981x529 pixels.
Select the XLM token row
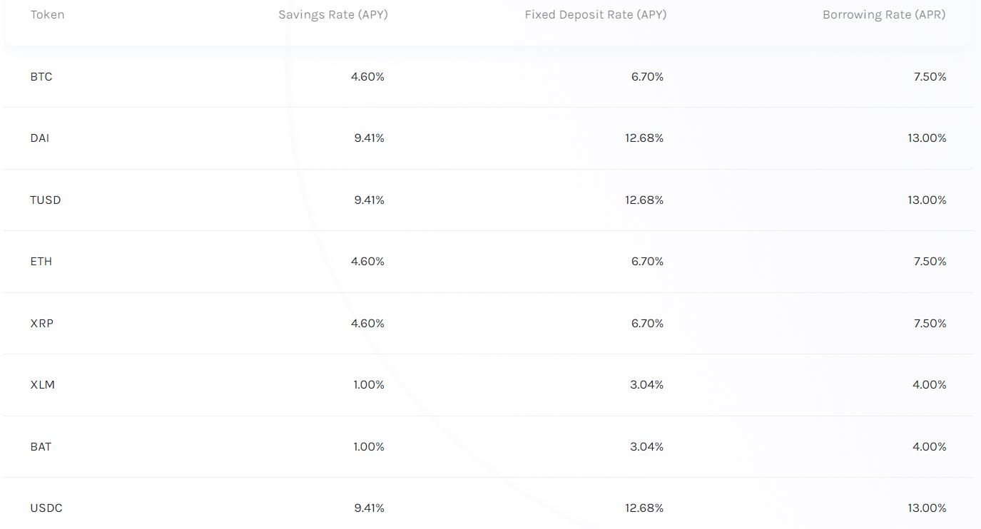tap(489, 385)
